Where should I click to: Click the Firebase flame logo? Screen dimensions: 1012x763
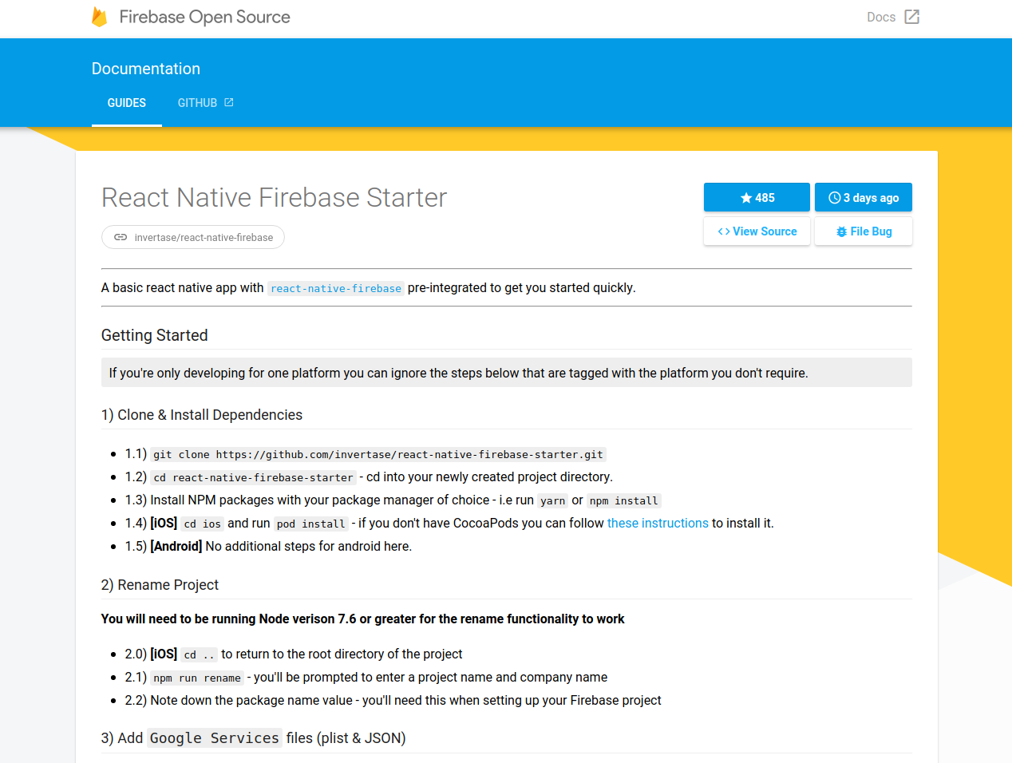[x=100, y=16]
